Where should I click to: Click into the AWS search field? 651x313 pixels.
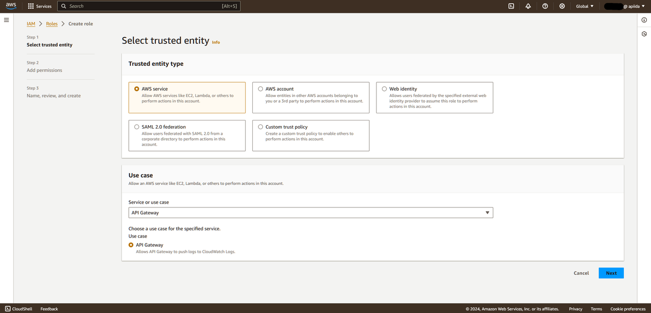pos(148,6)
